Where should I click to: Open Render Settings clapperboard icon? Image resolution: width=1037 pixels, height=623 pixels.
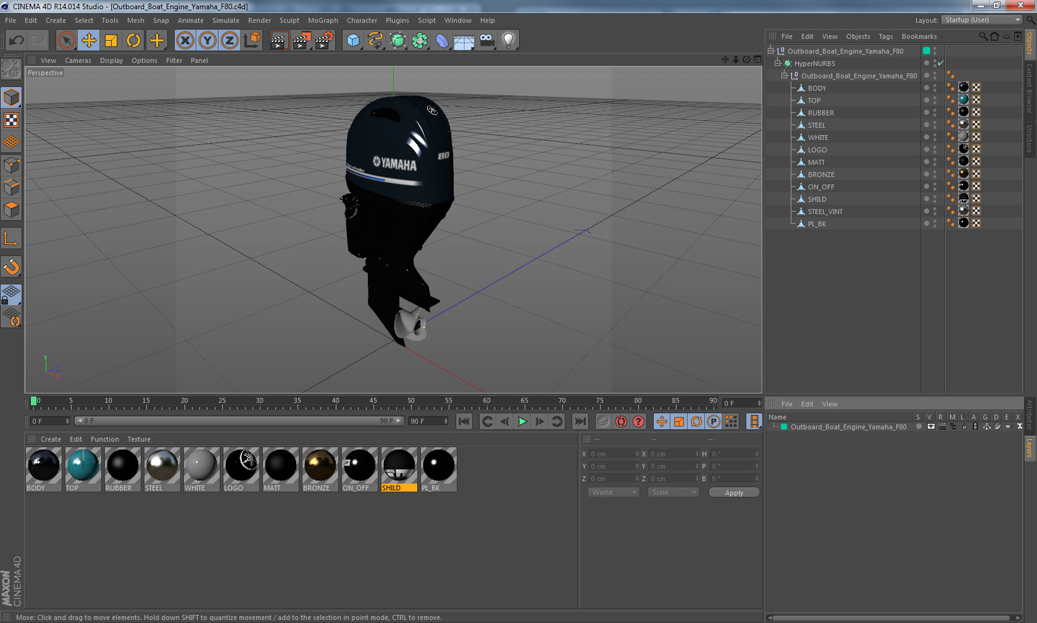tap(324, 41)
